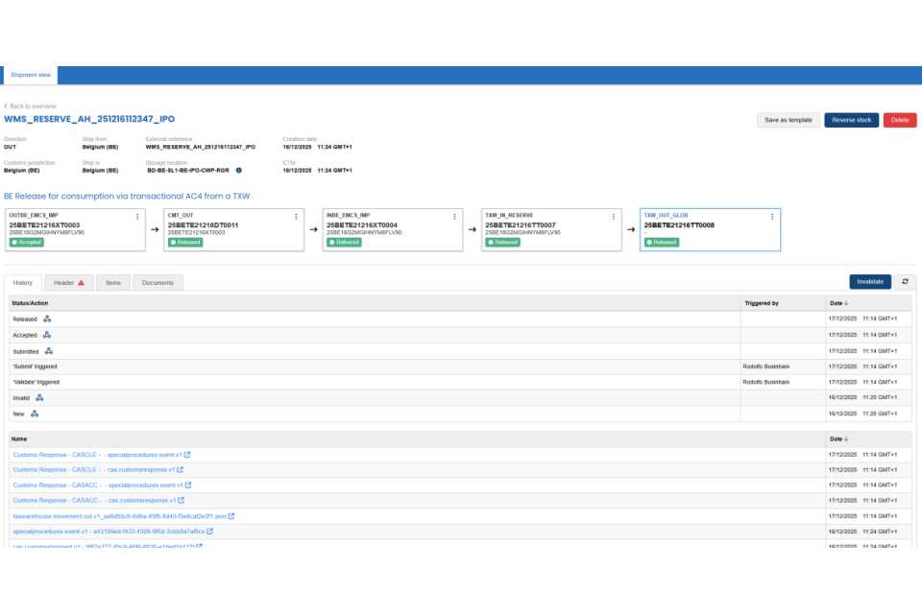Screen dimensions: 922x614
Task: Click the workflow icon next to Invalid status
Action: 39,397
